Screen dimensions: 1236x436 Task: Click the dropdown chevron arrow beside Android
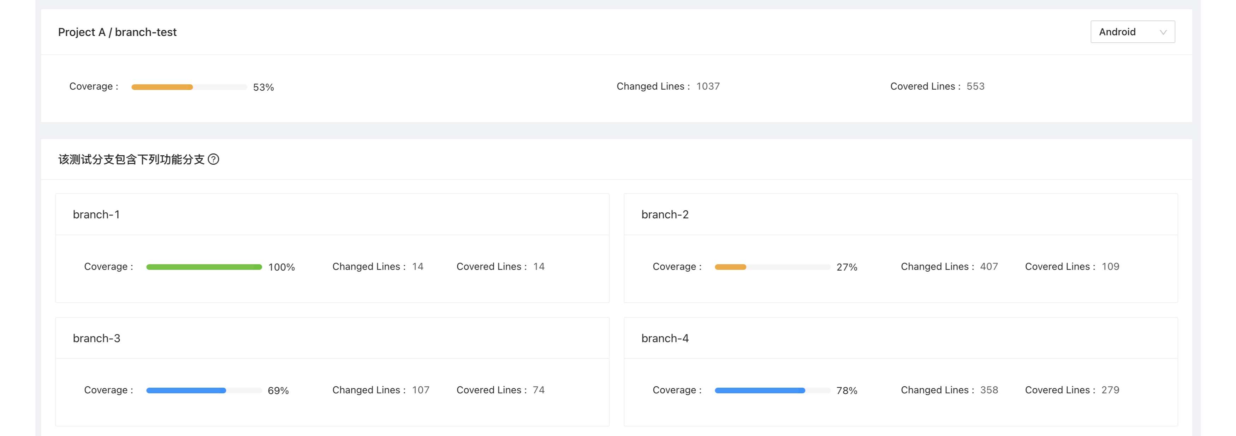pos(1163,32)
